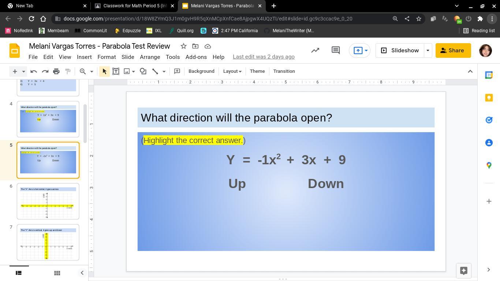Collapse the slide filmstrip panel
The image size is (500, 281).
82,273
